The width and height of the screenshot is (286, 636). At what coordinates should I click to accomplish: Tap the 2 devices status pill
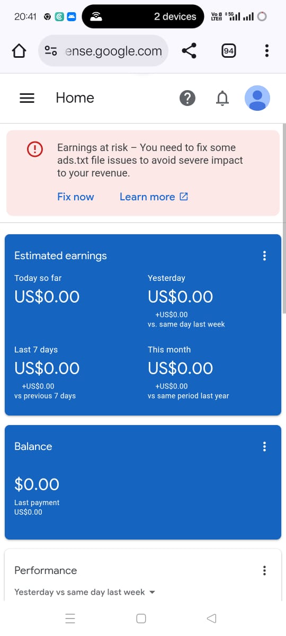point(143,16)
